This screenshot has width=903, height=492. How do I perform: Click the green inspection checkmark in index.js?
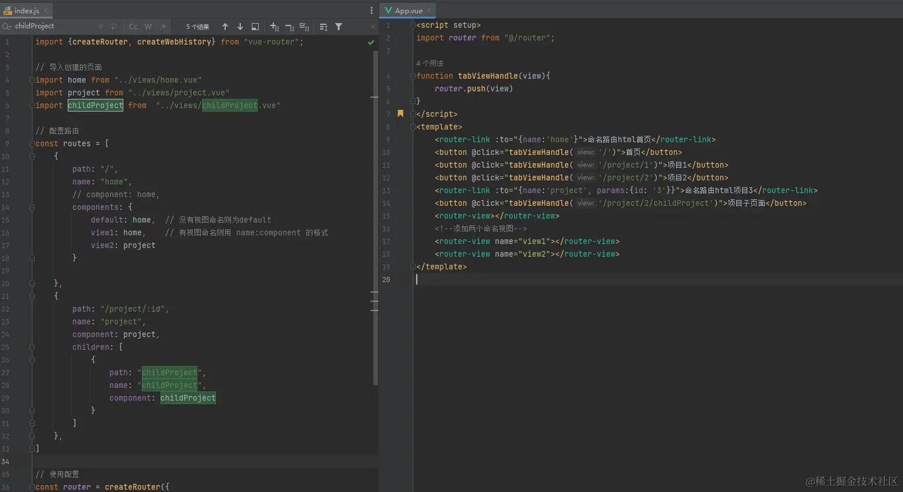371,42
